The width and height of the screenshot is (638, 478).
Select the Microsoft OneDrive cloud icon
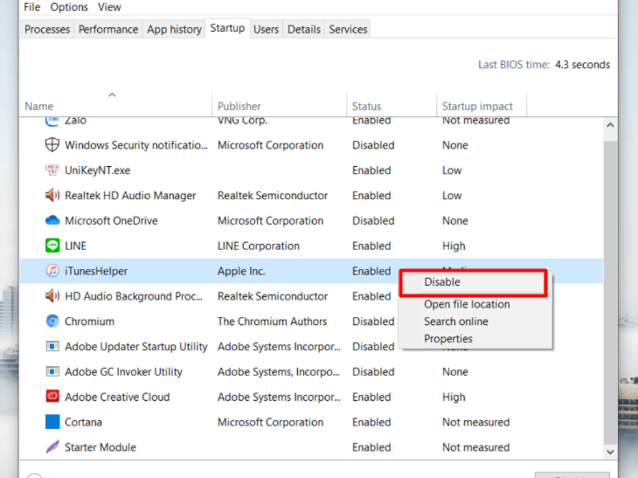pos(52,221)
